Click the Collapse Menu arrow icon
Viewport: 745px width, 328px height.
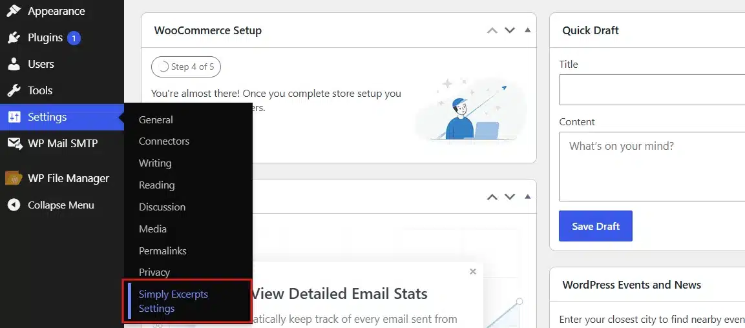14,205
